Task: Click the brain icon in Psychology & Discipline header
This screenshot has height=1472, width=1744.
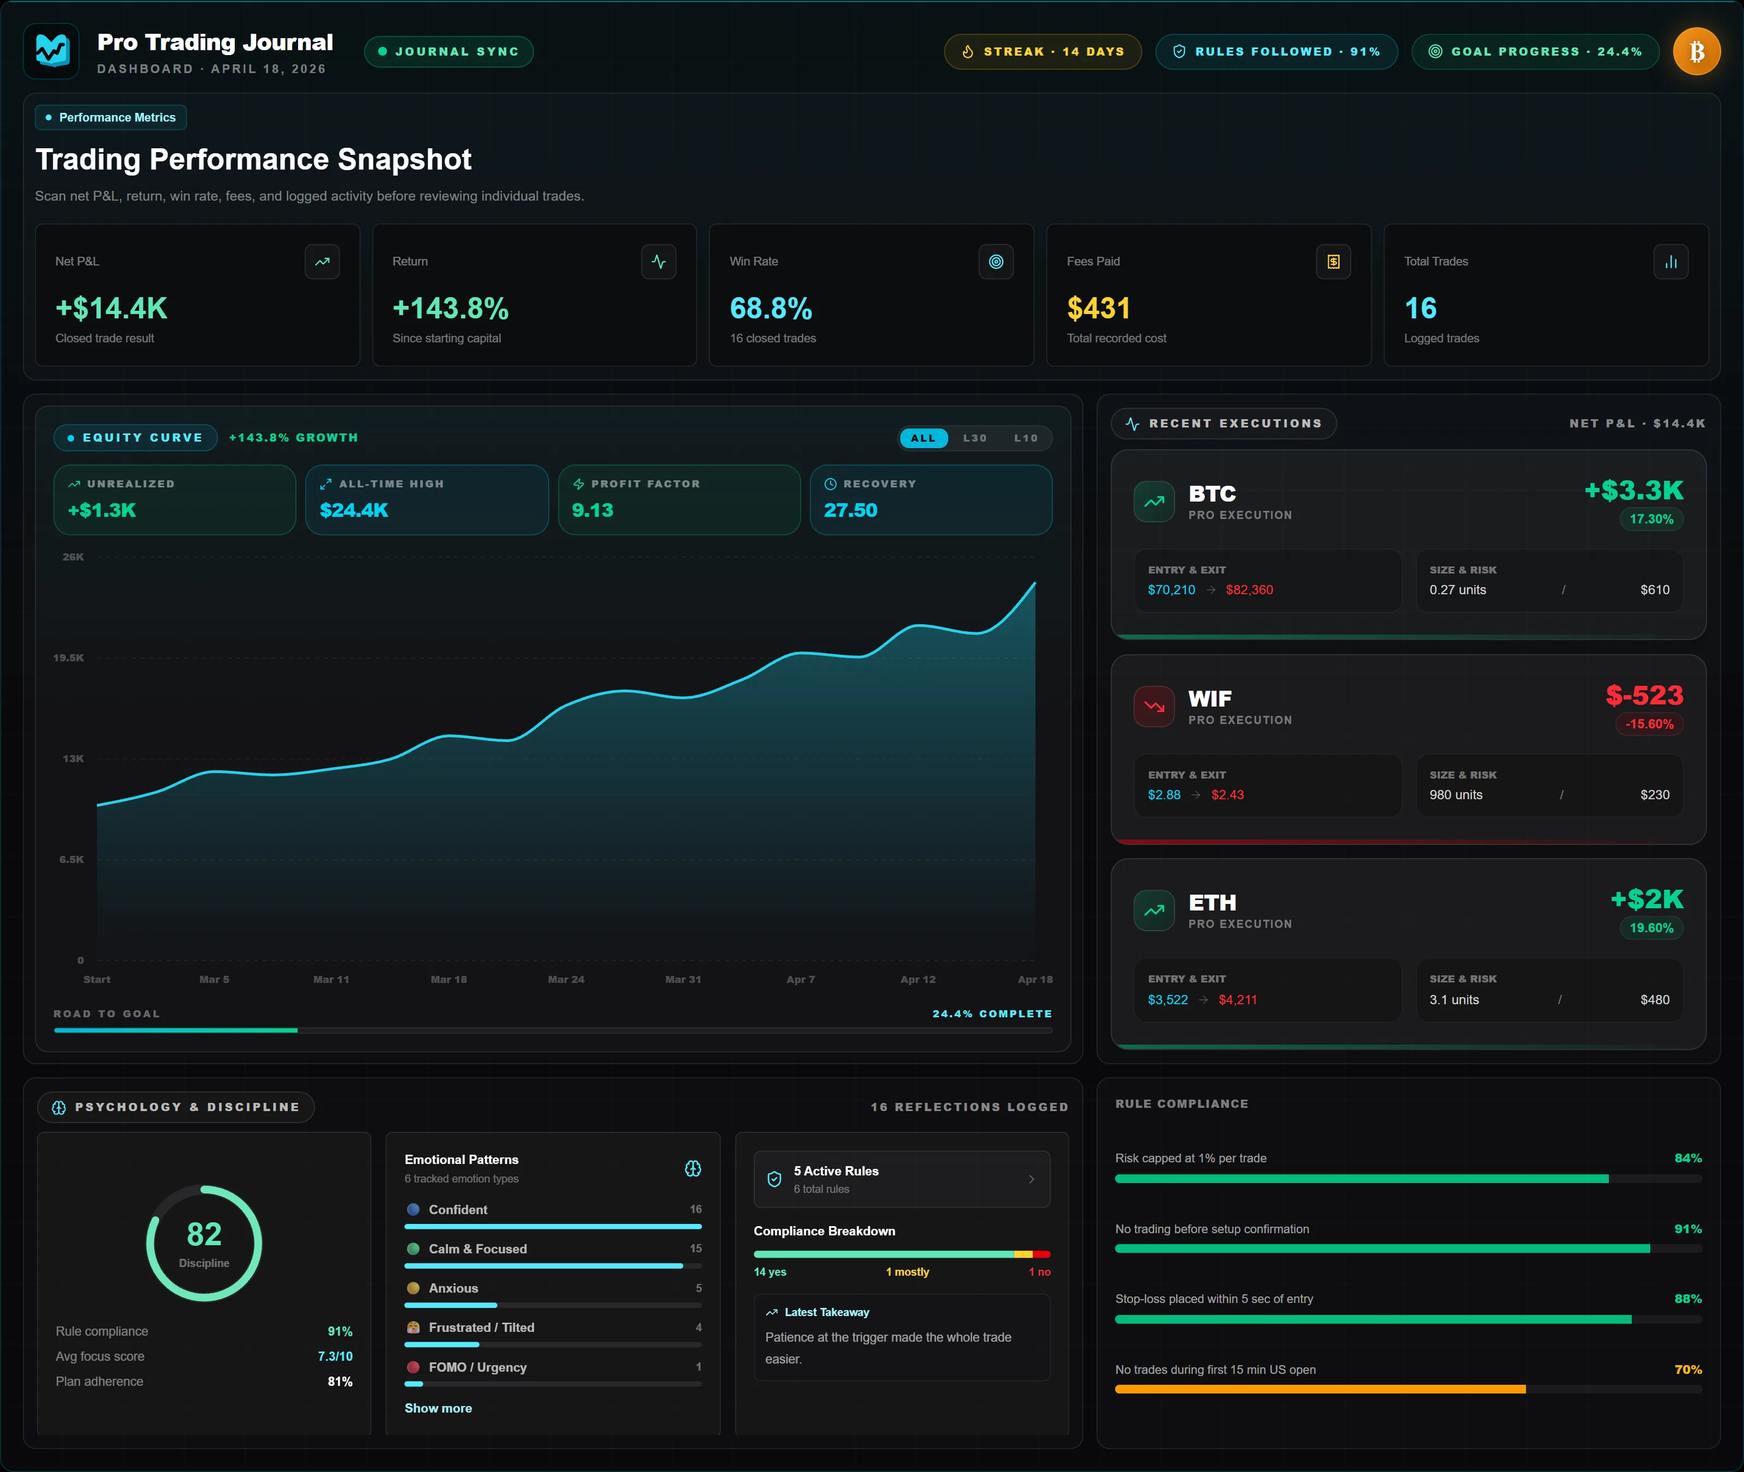Action: pos(59,1107)
